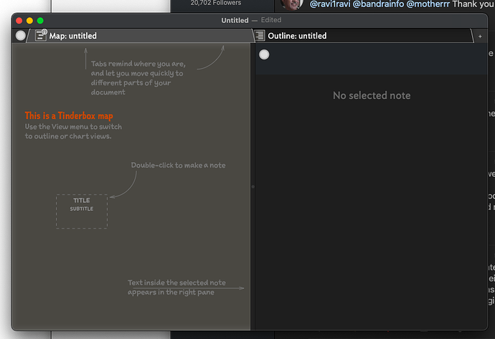Image resolution: width=495 pixels, height=339 pixels.
Task: Click the pane splitter handle dot
Action: (x=253, y=186)
